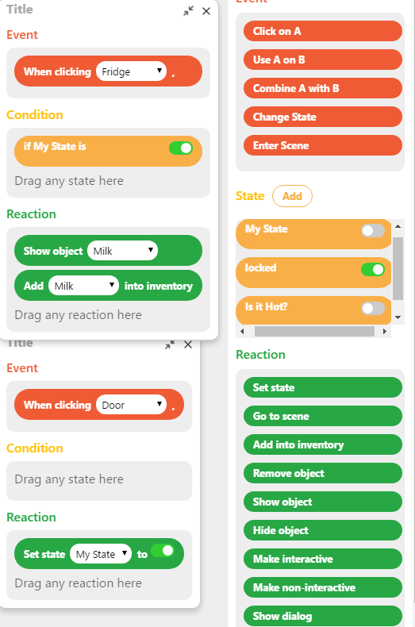
Task: Click the state list vertical scrollbar thumb
Action: pyautogui.click(x=398, y=268)
